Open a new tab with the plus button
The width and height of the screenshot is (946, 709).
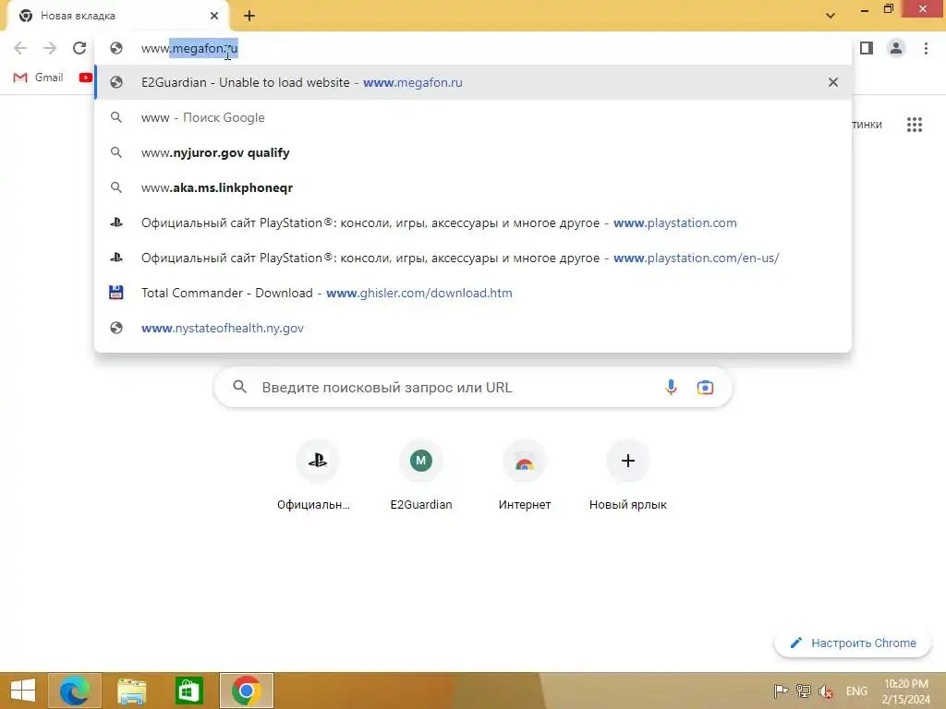pos(249,17)
